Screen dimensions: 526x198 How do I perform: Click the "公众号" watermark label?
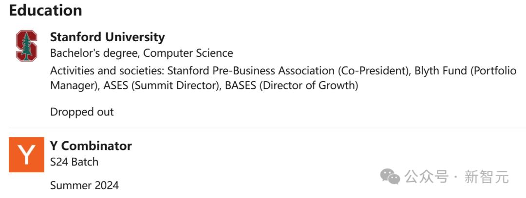point(427,177)
